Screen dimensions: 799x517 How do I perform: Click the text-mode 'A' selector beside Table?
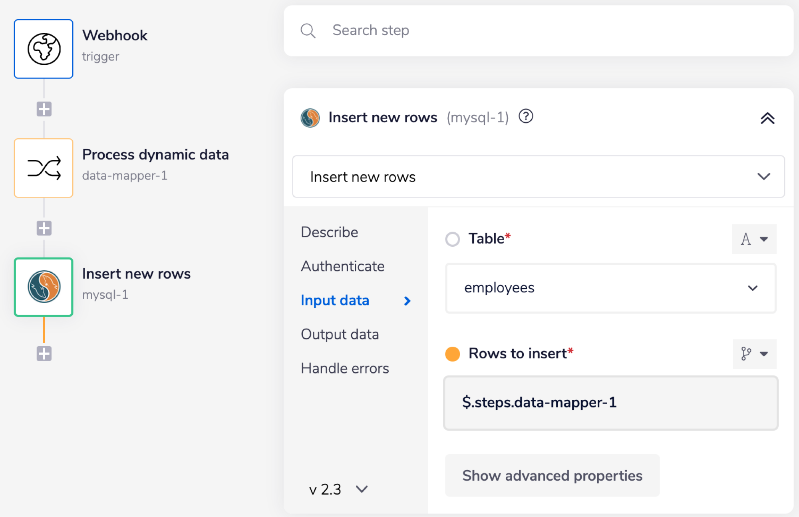coord(754,239)
